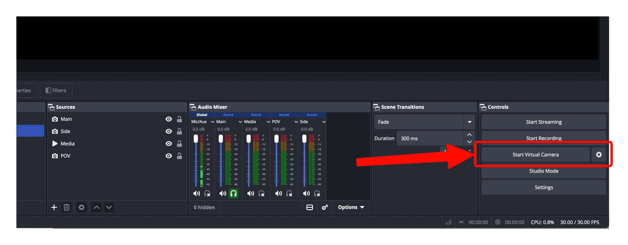
Task: Open Filters for selected source
Action: click(56, 90)
